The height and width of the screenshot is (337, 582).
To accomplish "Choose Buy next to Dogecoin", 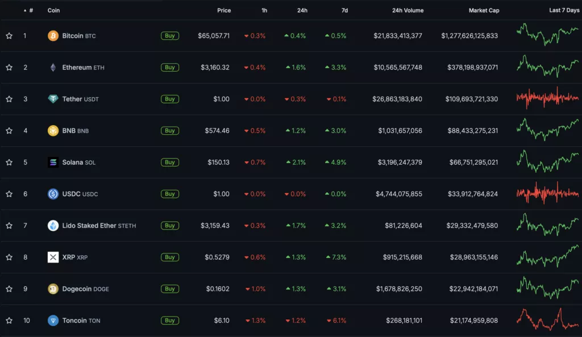I will click(169, 289).
